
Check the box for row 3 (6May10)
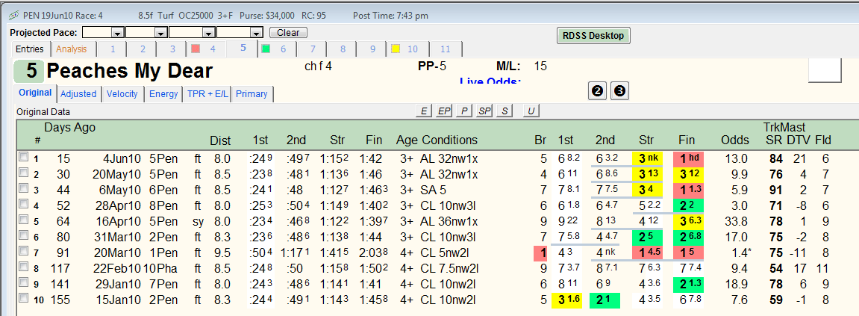24,188
